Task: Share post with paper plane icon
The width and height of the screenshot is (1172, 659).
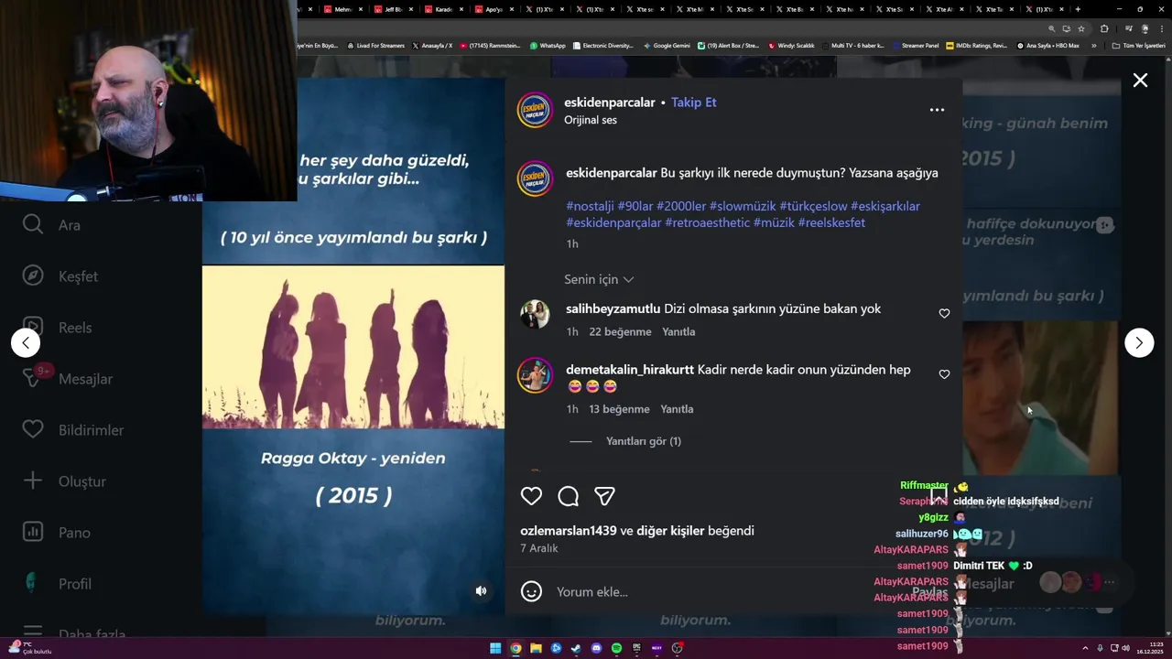Action: point(604,496)
